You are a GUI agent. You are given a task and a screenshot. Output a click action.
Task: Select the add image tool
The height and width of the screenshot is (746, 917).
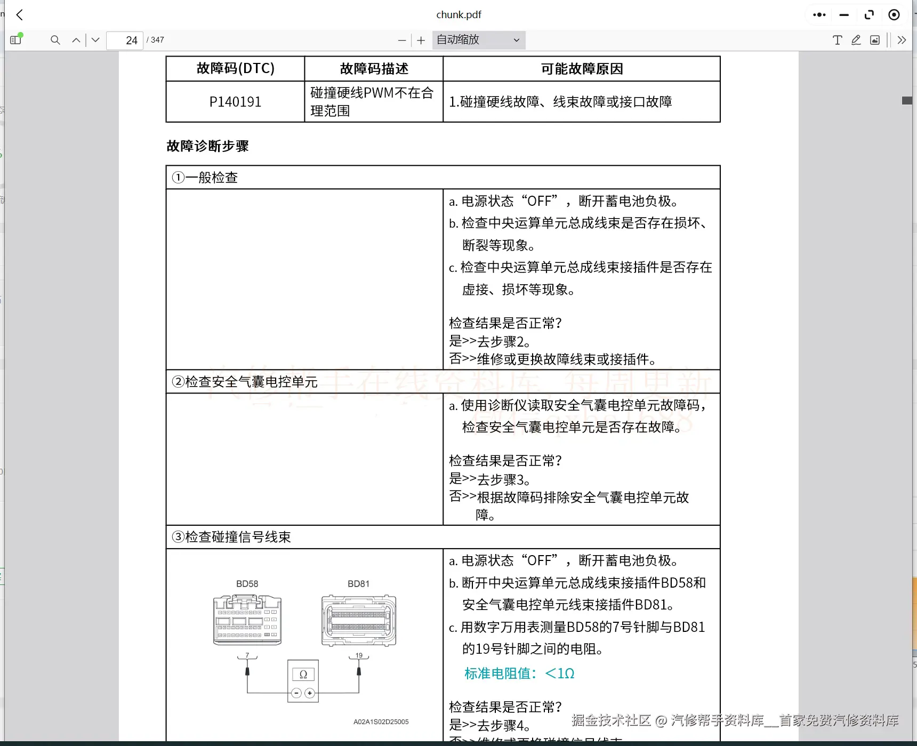[875, 40]
